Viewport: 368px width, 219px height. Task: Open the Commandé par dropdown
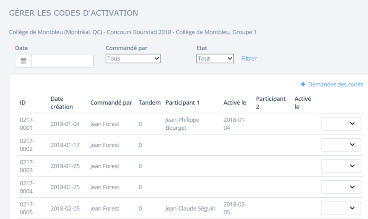(x=133, y=59)
